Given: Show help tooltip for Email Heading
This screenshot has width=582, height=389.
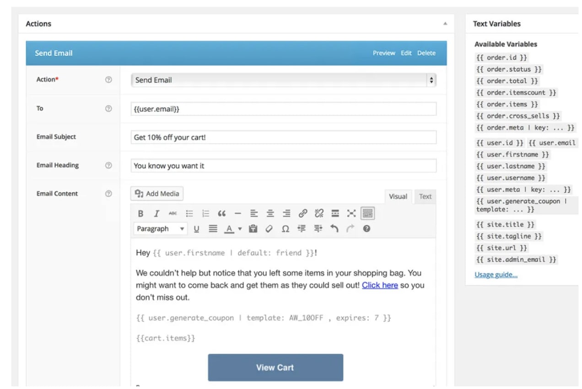Looking at the screenshot, I should (108, 165).
